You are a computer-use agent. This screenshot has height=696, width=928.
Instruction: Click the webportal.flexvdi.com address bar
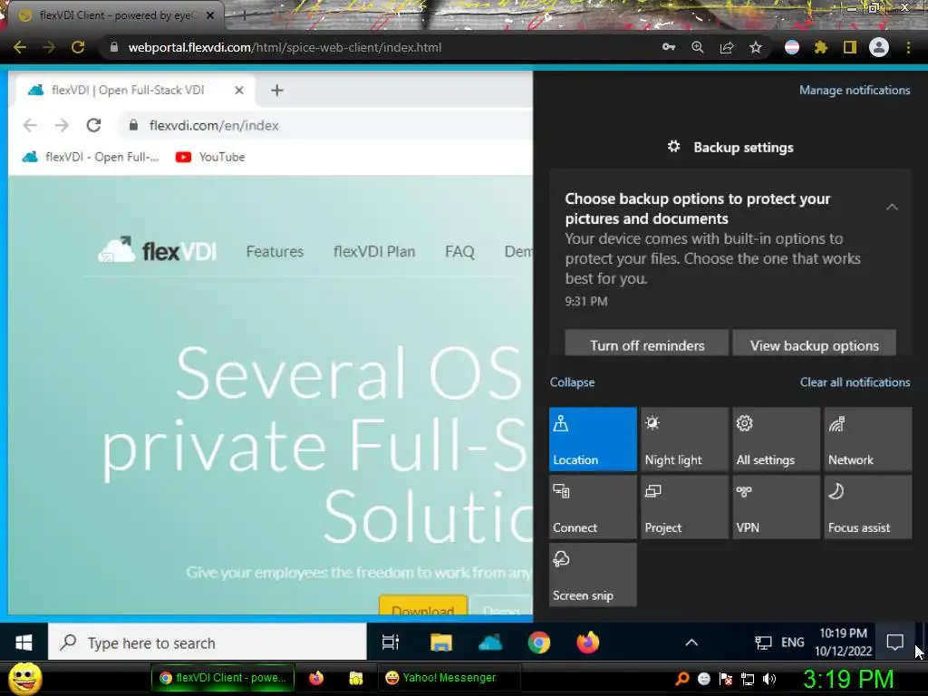[379, 47]
